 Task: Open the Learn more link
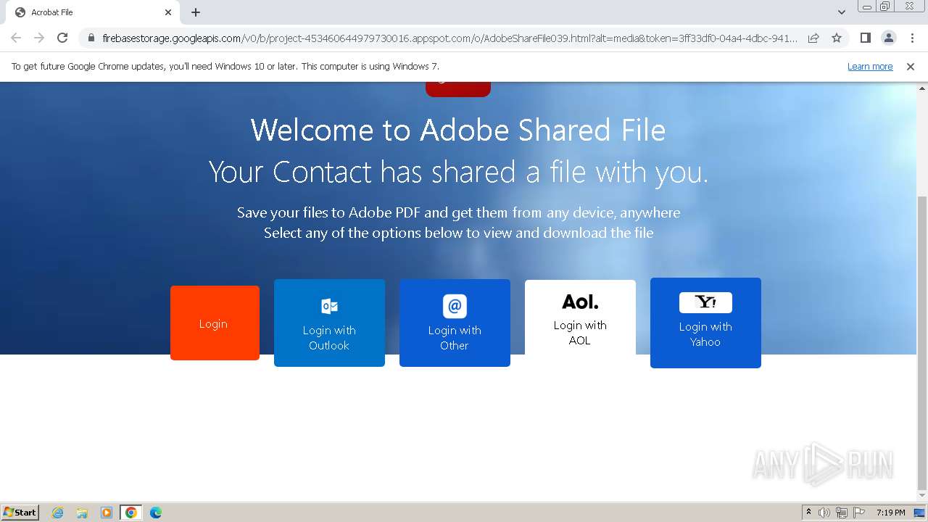tap(870, 66)
